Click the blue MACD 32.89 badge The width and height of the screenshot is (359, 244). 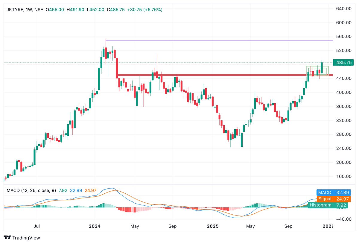[334, 193]
